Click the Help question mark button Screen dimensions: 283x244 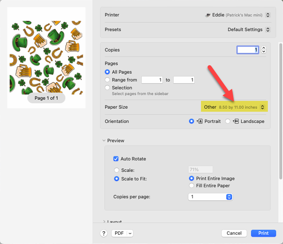[104, 233]
